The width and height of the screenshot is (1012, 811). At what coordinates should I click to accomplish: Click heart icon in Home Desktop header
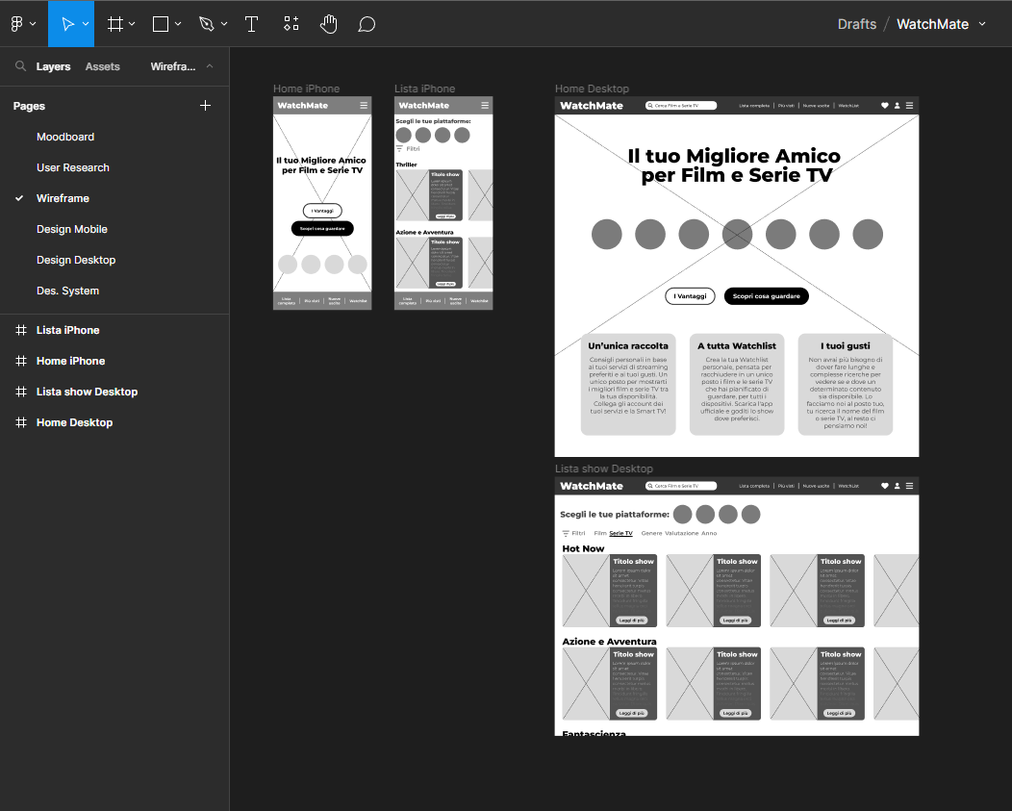click(x=885, y=105)
